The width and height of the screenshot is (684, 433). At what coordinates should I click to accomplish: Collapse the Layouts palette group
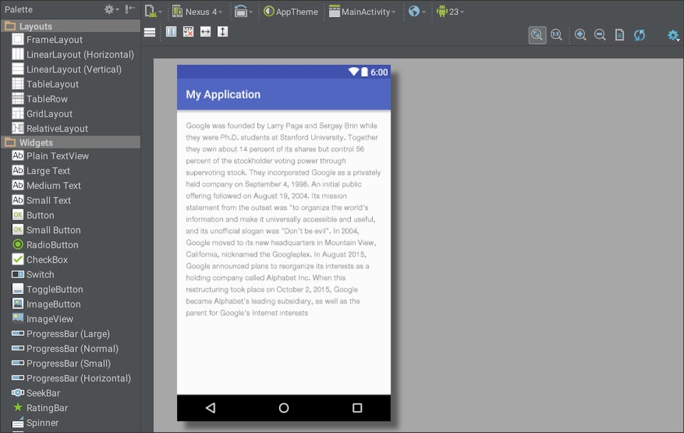pyautogui.click(x=70, y=26)
